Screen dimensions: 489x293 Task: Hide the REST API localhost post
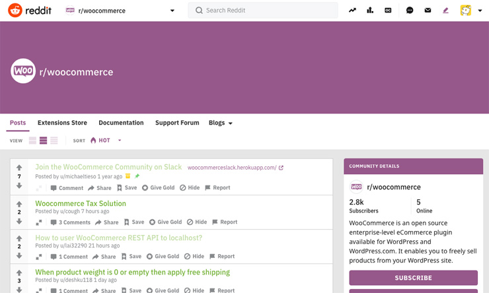pyautogui.click(x=194, y=257)
